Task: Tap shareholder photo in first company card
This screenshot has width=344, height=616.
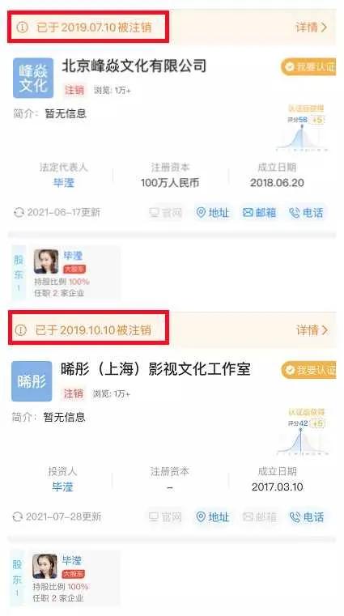Action: [x=46, y=261]
